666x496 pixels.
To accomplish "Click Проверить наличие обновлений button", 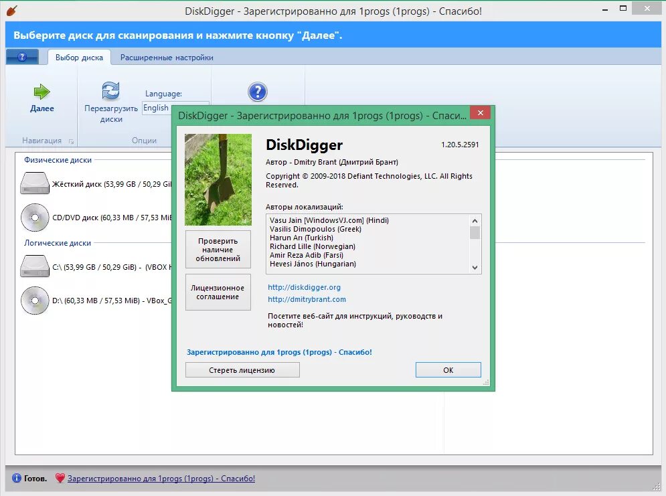I will tap(218, 249).
